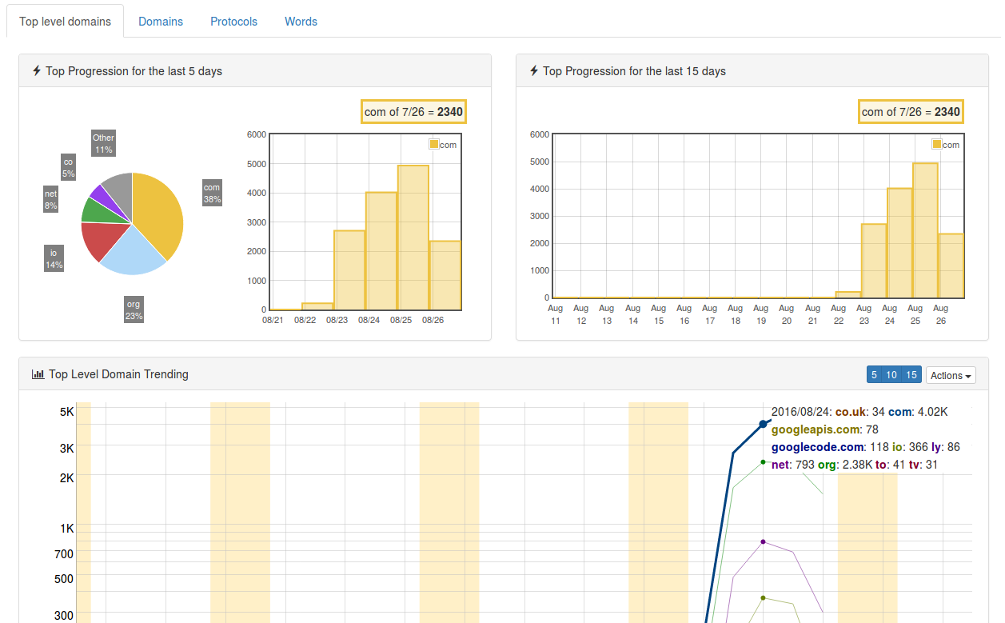The height and width of the screenshot is (623, 1005).
Task: Select the 15 days range toggle
Action: 911,375
